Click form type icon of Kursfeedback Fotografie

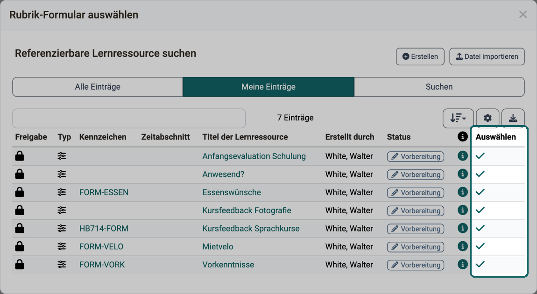[x=62, y=210]
